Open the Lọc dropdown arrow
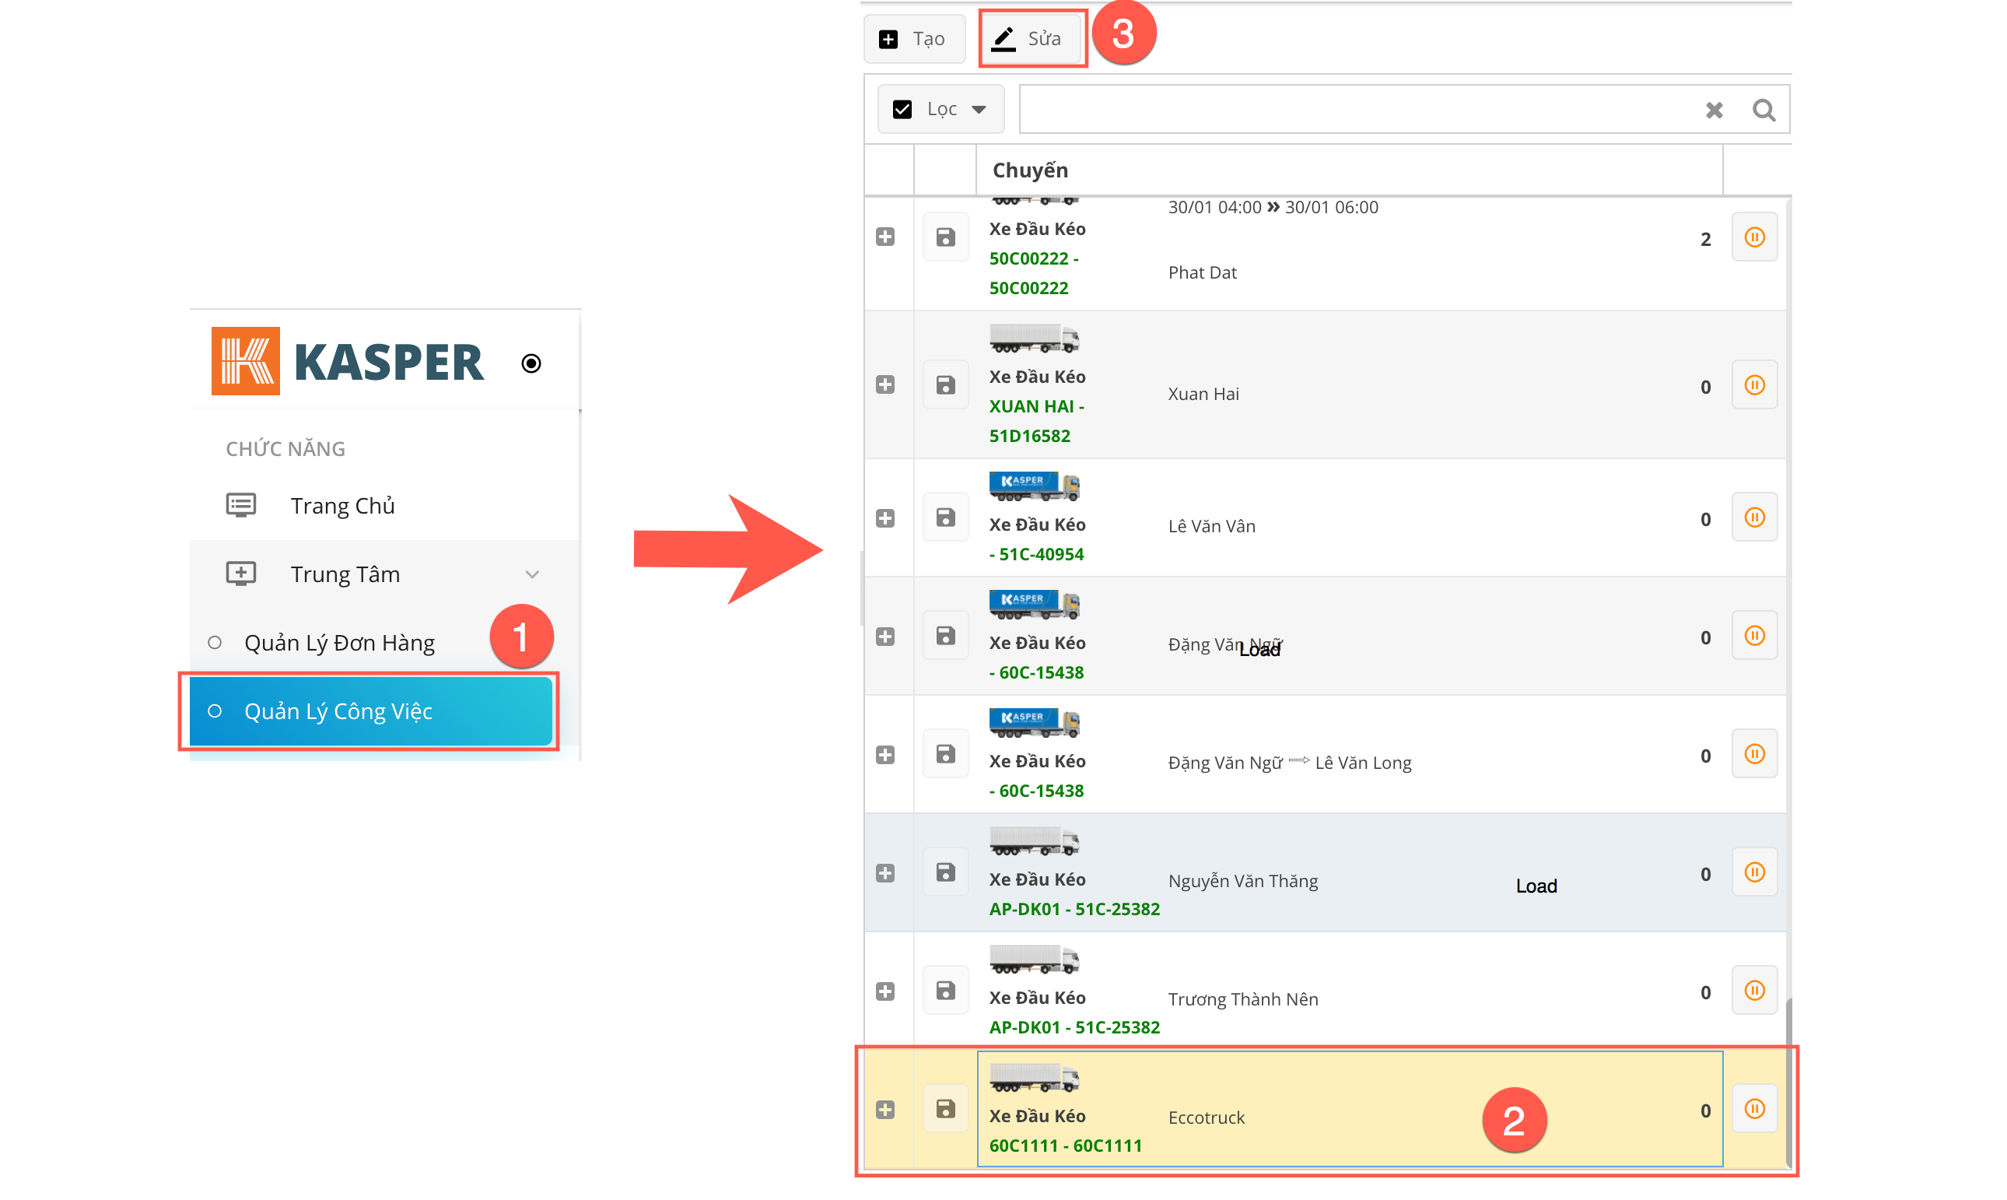This screenshot has height=1200, width=2007. coord(979,109)
